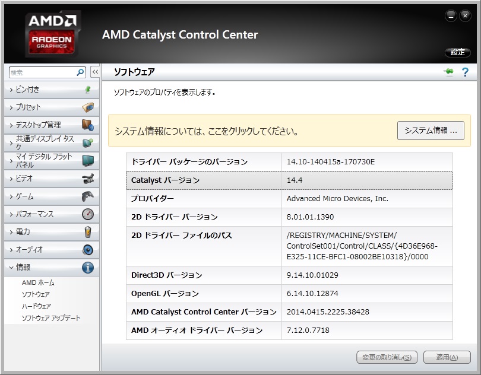Click the パフォーマンス gauge icon

tap(87, 214)
